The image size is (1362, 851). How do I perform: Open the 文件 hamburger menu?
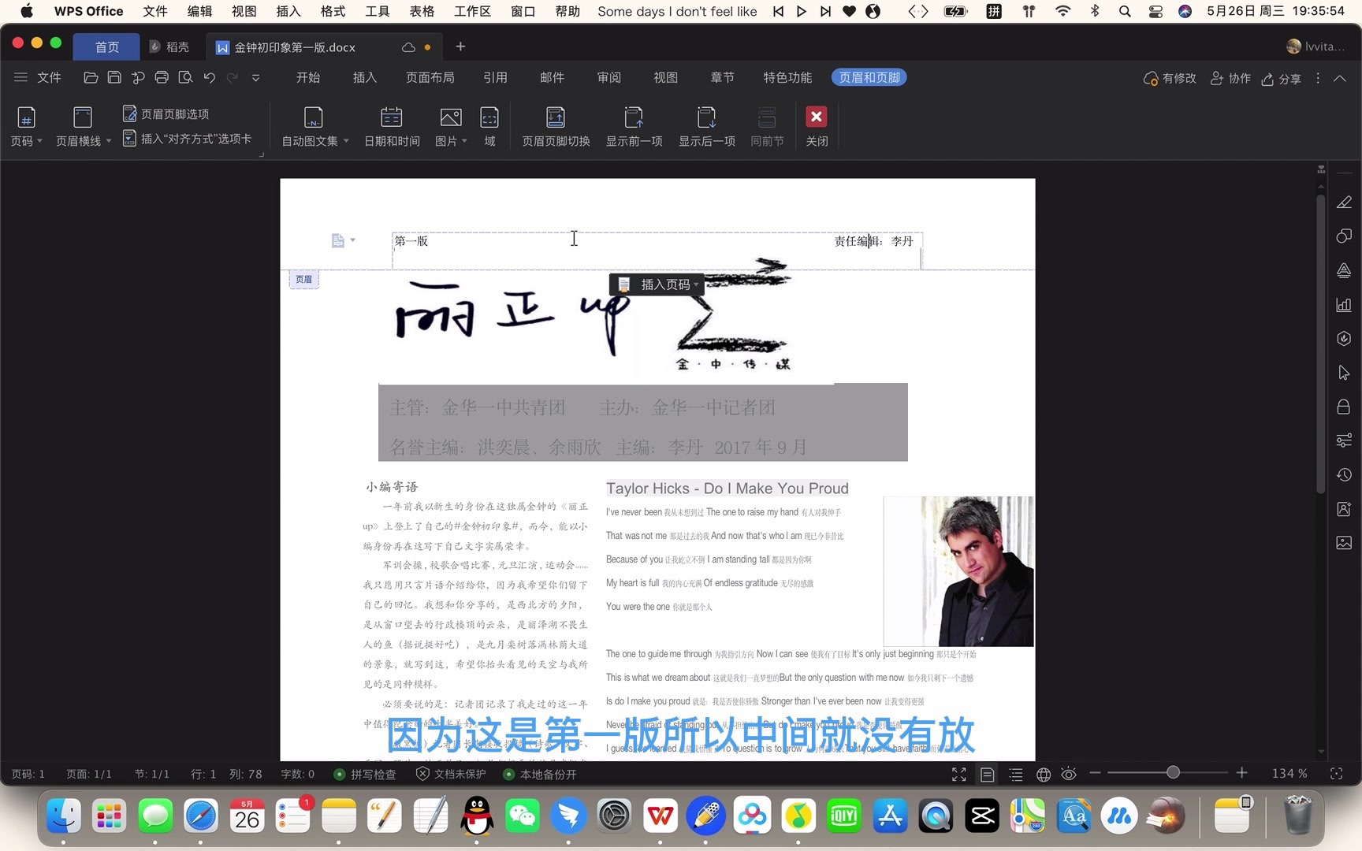pos(38,77)
